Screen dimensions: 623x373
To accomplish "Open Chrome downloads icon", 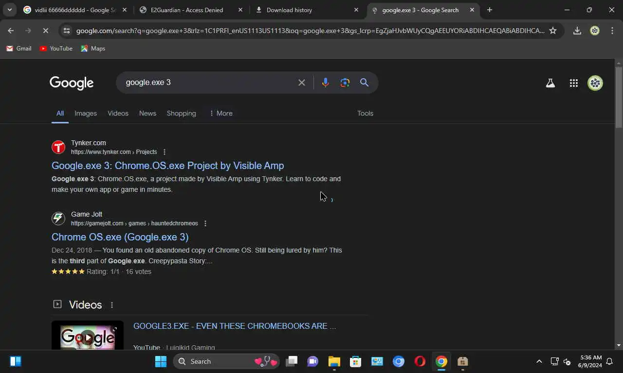I will coord(577,31).
